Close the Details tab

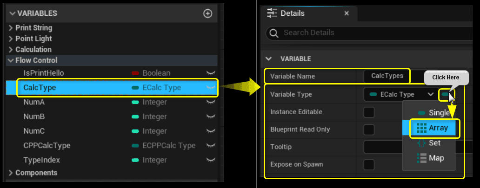tap(347, 13)
